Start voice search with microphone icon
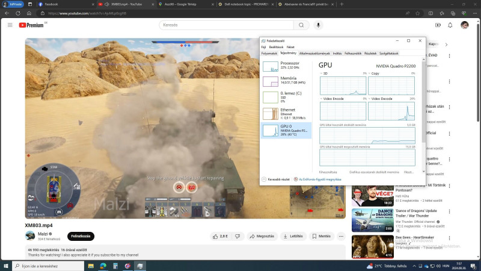Image resolution: width=481 pixels, height=271 pixels. (318, 25)
